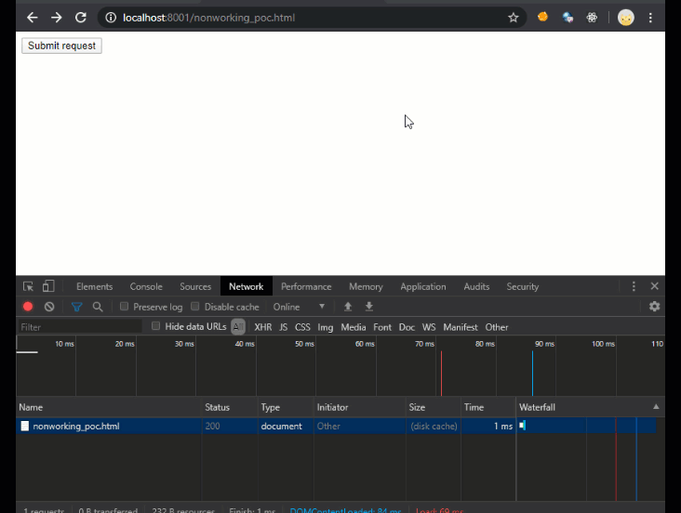Clear the network log
The height and width of the screenshot is (513, 681).
[49, 307]
